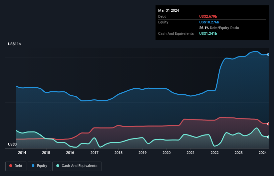Click the US$0 y-axis label
Viewport: 274px width, 176px height.
tap(12, 144)
